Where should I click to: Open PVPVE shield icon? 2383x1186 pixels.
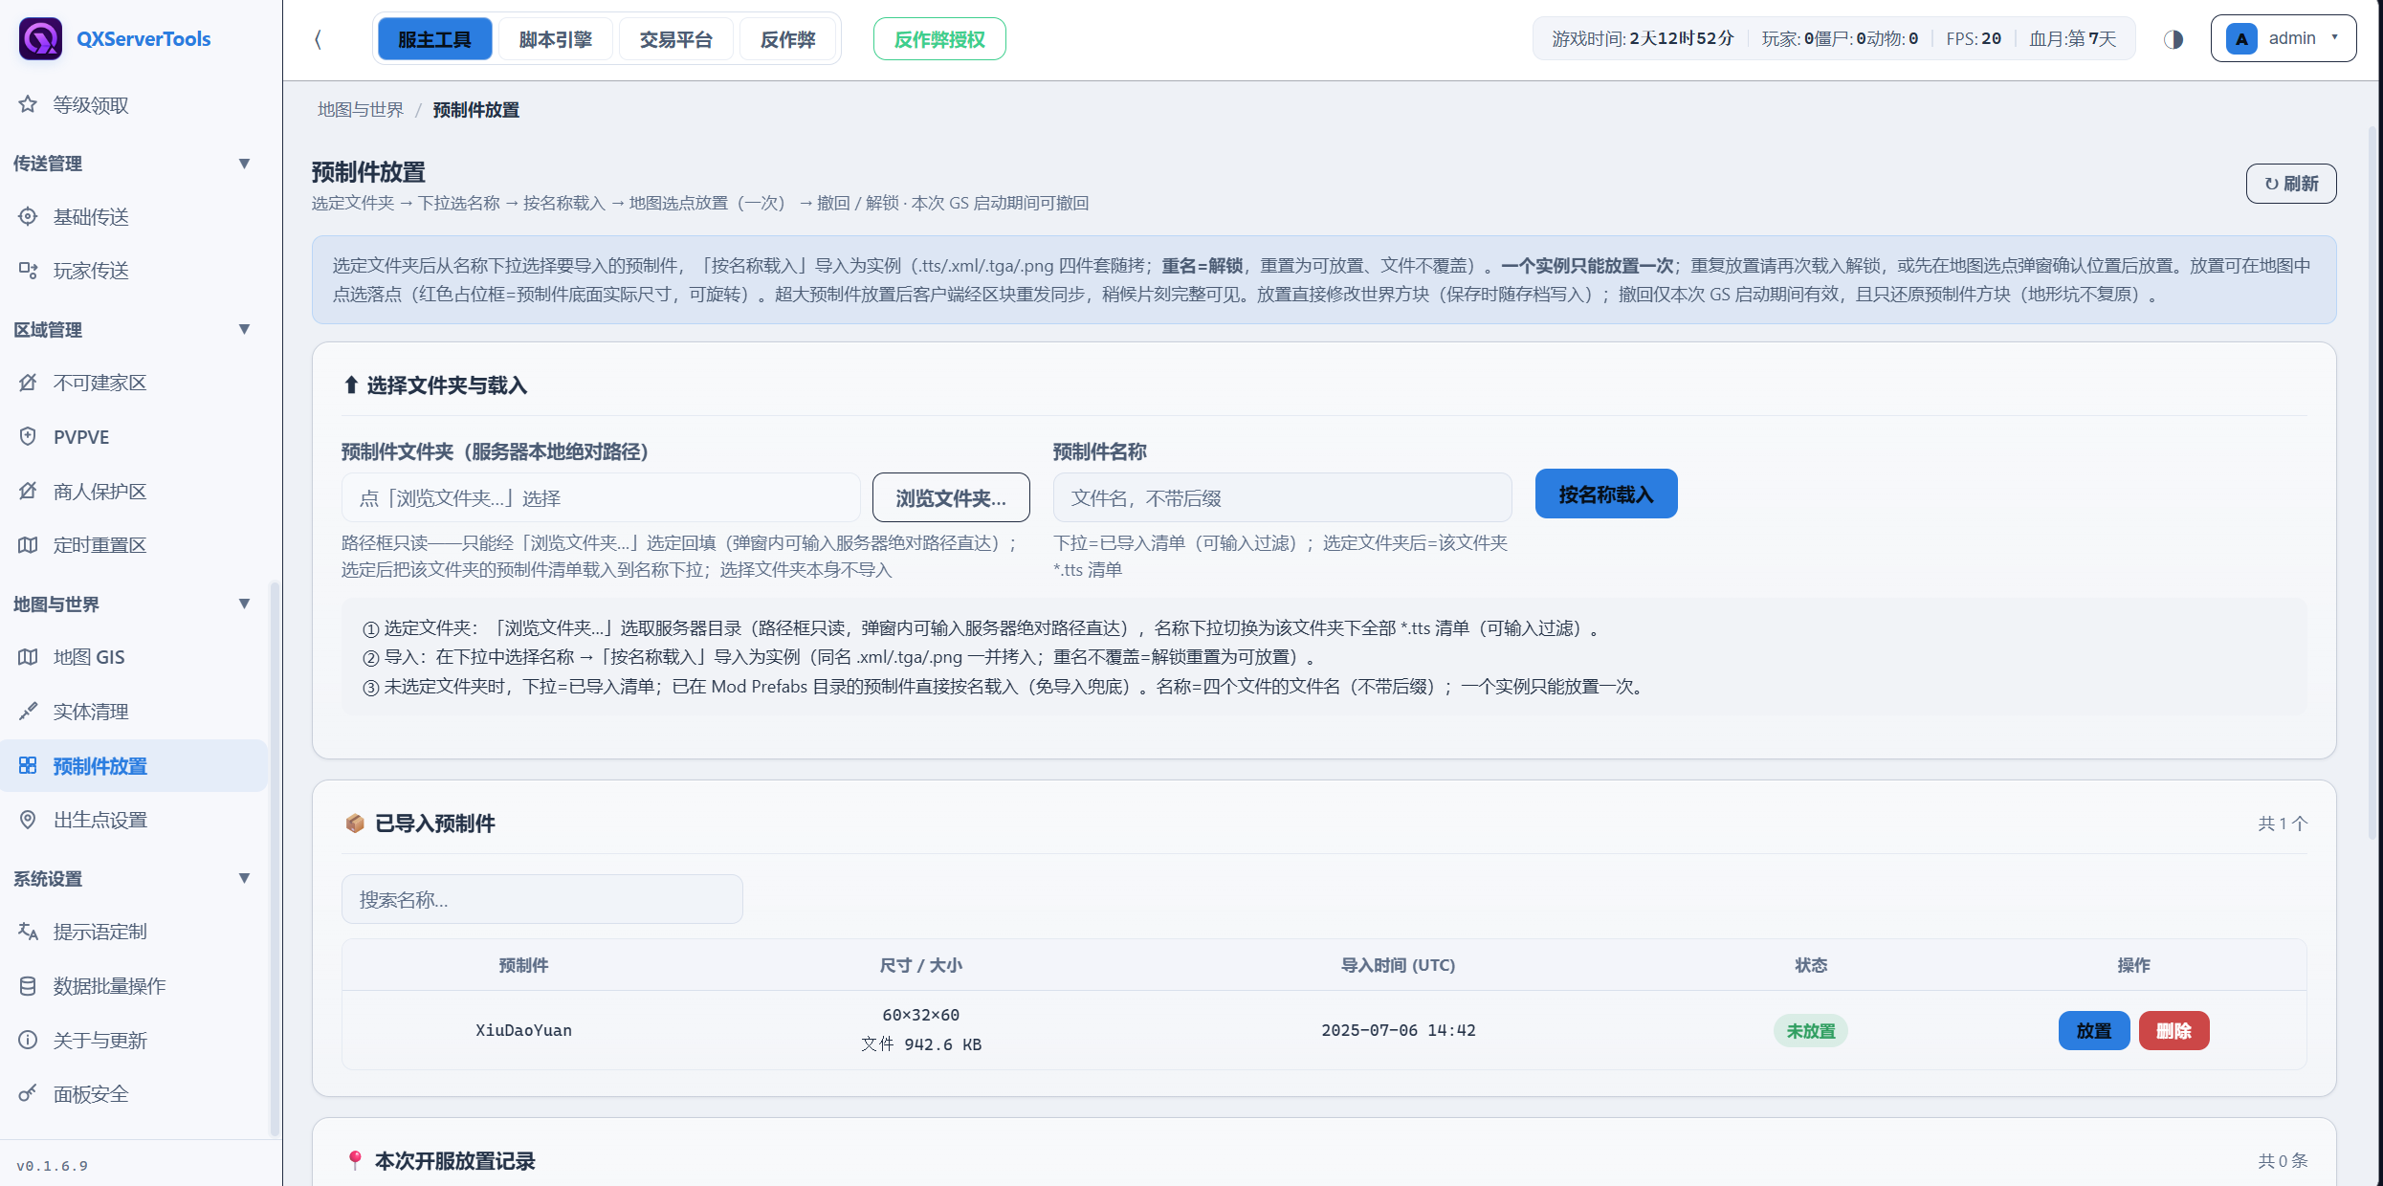pos(28,436)
